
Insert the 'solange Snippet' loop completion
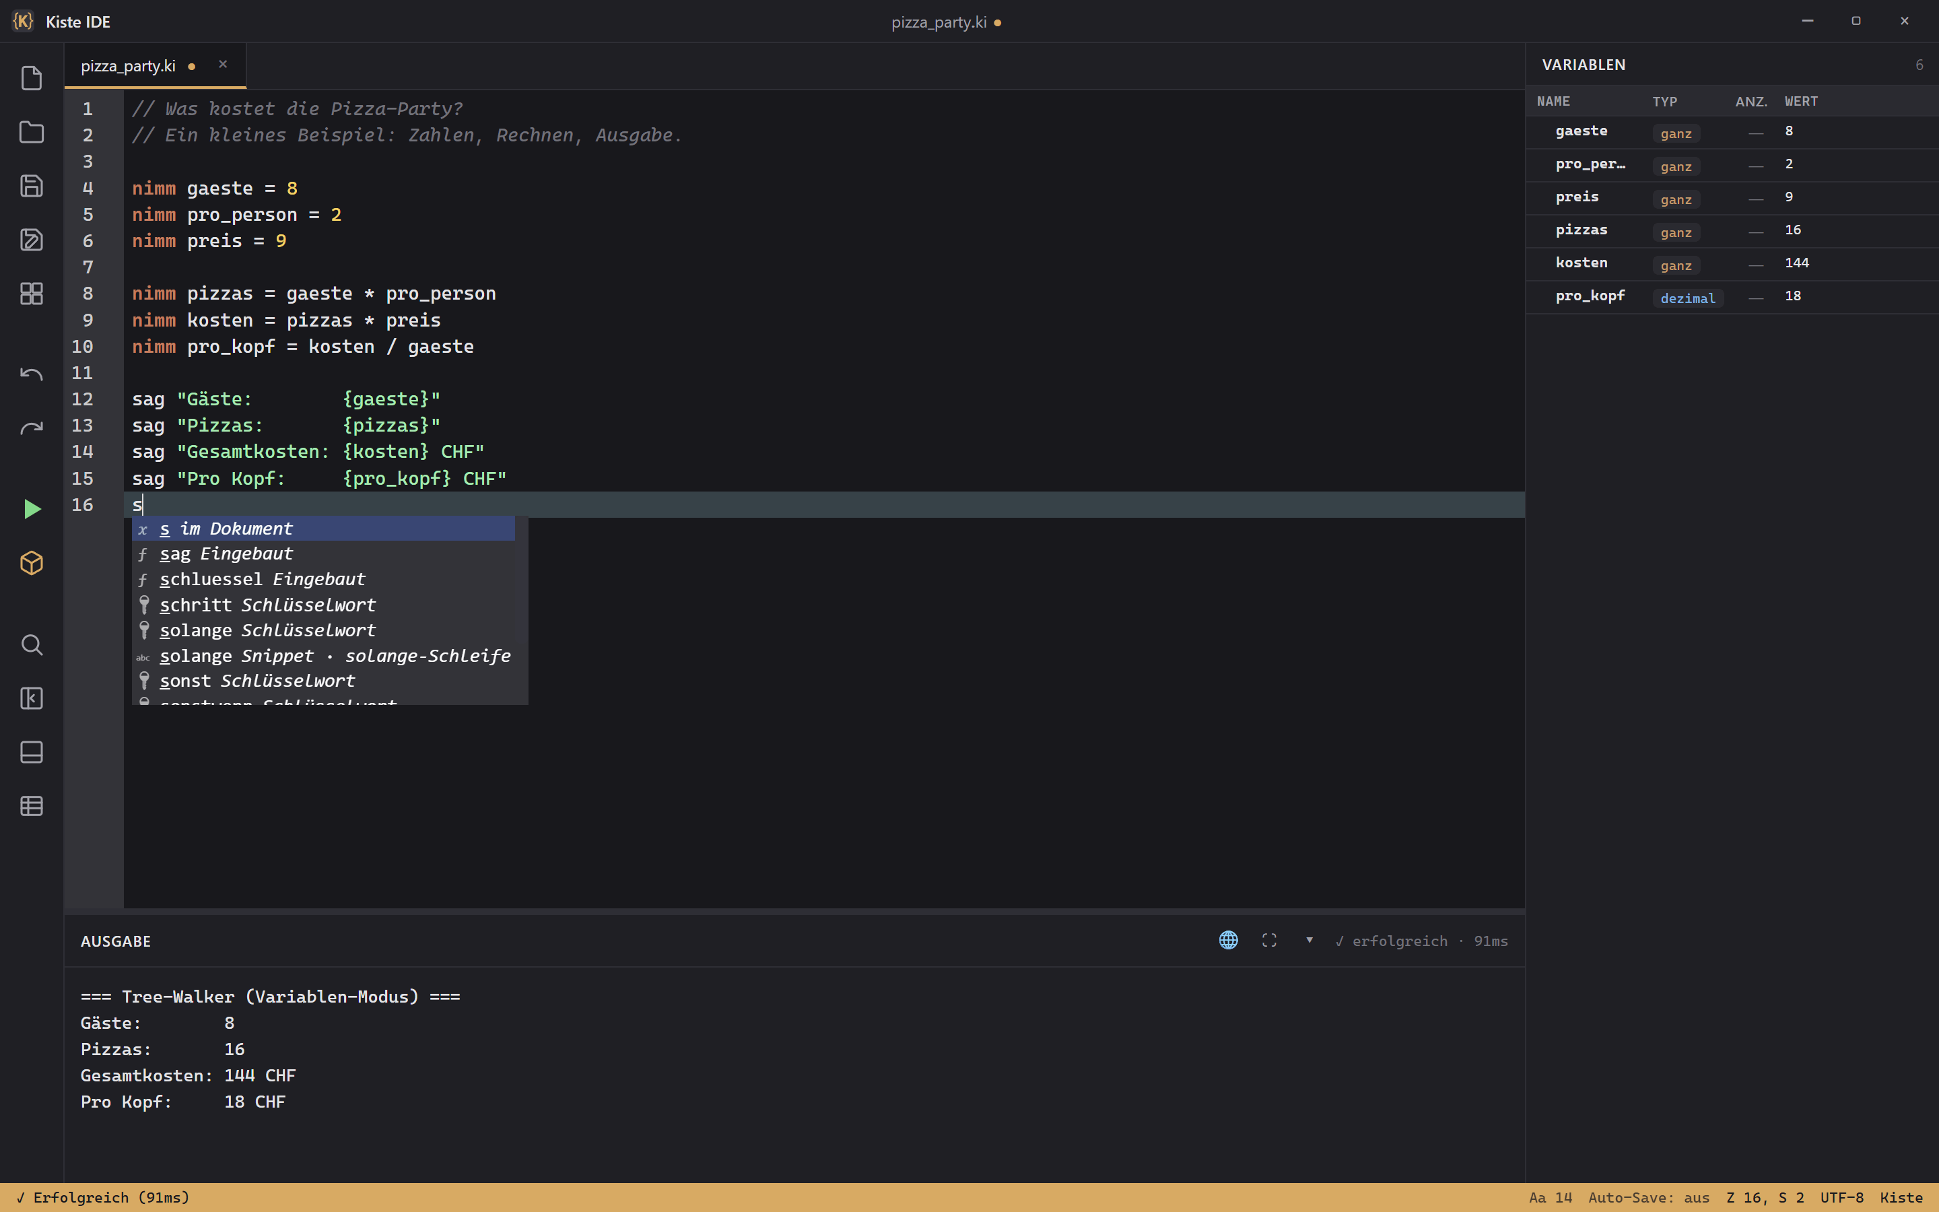[x=324, y=656]
